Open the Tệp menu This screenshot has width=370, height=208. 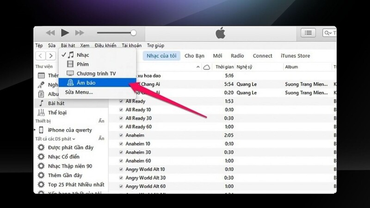point(39,45)
